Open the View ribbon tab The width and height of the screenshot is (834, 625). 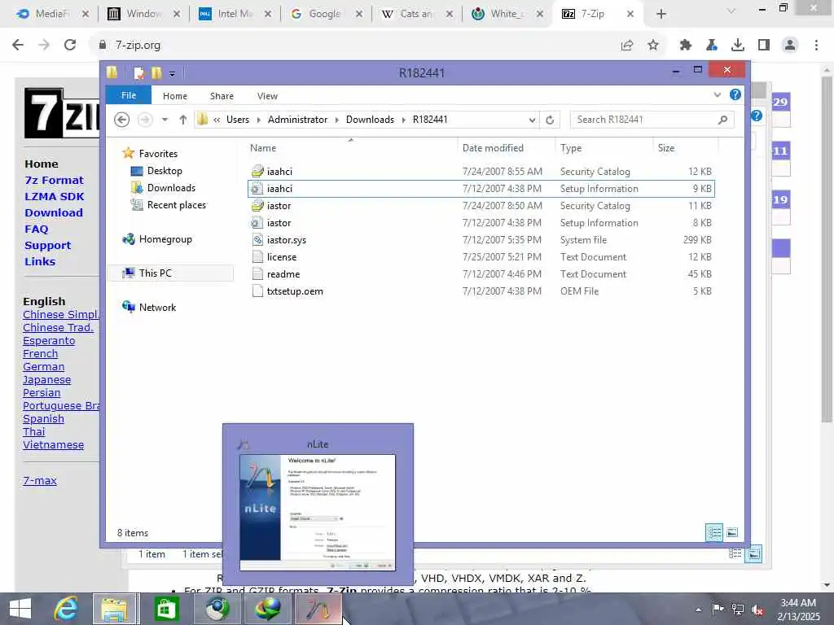(267, 96)
